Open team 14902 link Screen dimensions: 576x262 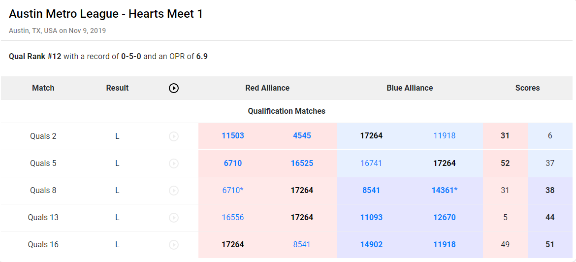(371, 244)
